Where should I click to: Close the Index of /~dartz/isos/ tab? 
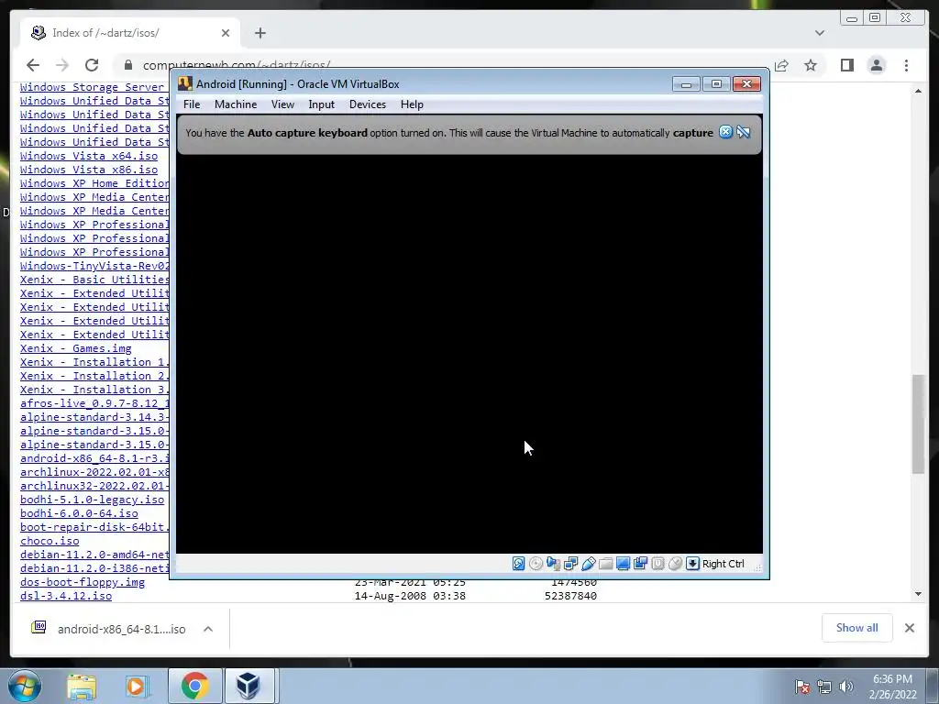click(x=226, y=33)
